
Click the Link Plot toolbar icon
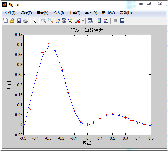coord(90,21)
